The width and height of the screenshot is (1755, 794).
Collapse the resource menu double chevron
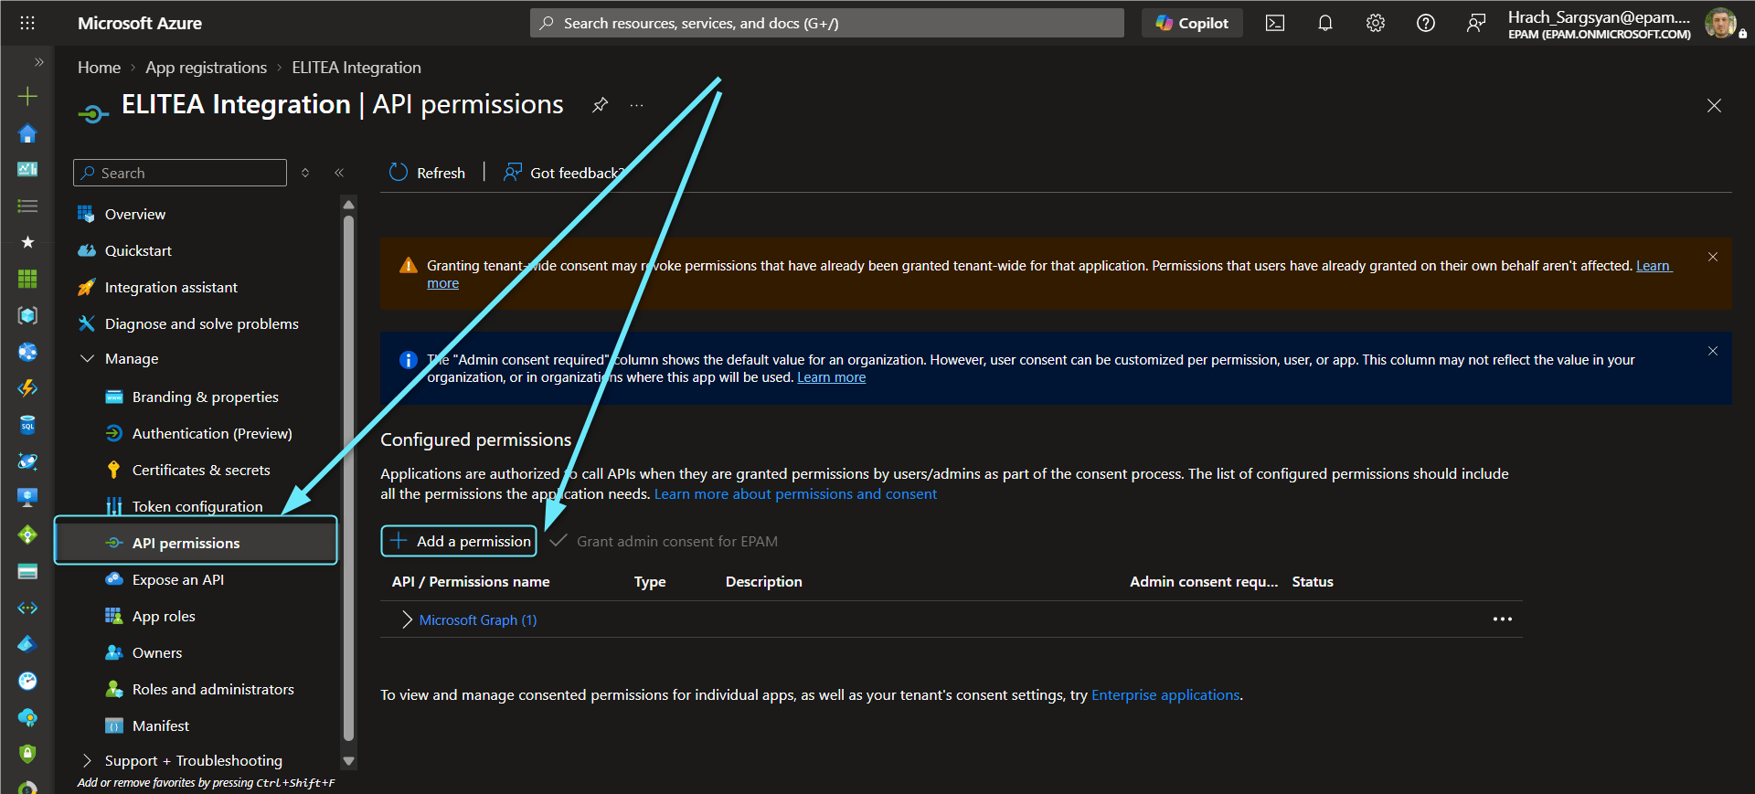(x=339, y=173)
